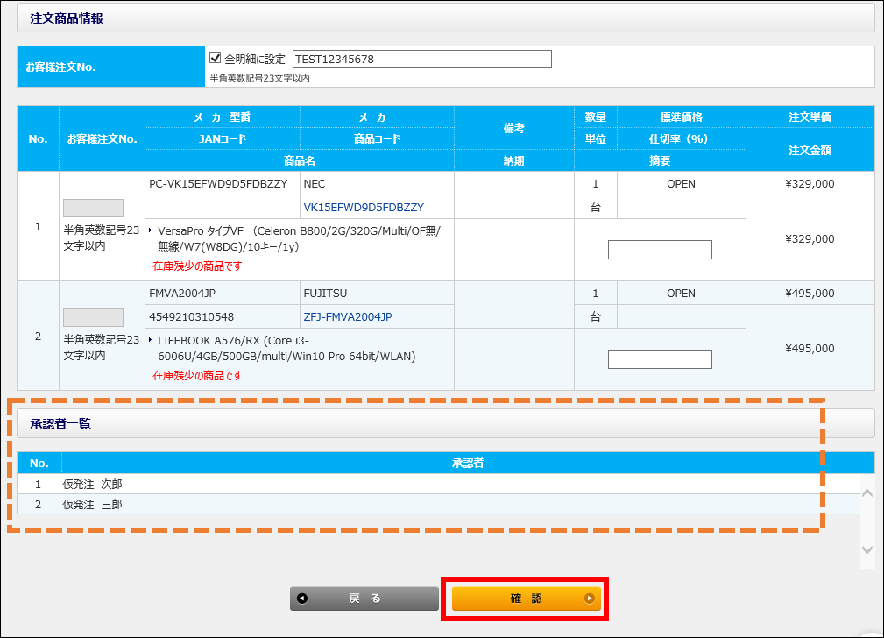Click the triangle bullet before LIFEBOOK A576/RX
The height and width of the screenshot is (638, 884).
coord(151,340)
